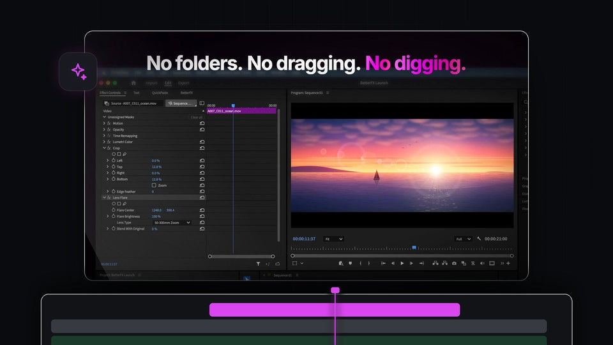Click the Effect Controls timeline playhead
613x345 pixels.
pyautogui.click(x=233, y=105)
